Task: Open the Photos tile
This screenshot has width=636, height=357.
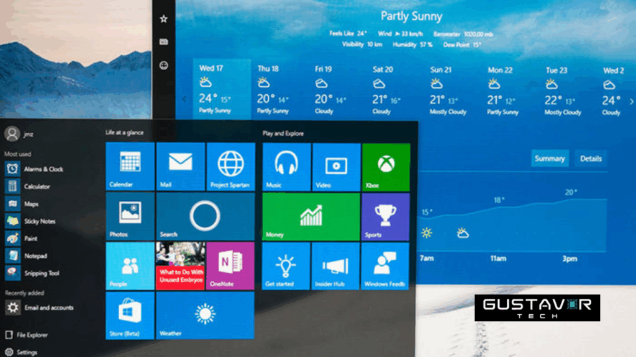Action: point(130,216)
